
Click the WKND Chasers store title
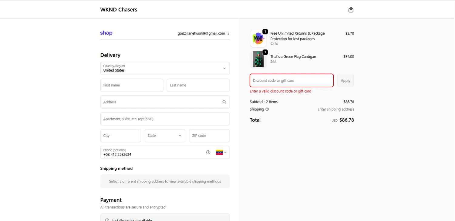[119, 10]
